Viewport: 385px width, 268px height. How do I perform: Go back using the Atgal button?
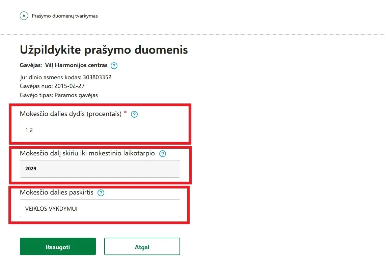pos(142,246)
